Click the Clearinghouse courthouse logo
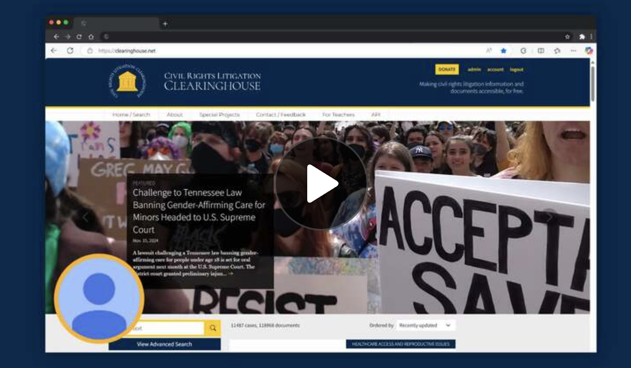 (127, 82)
